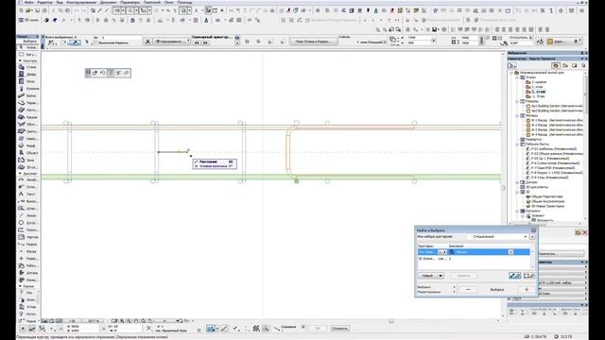Switch navigator to View Map
605x340 pixels.
coord(565,66)
